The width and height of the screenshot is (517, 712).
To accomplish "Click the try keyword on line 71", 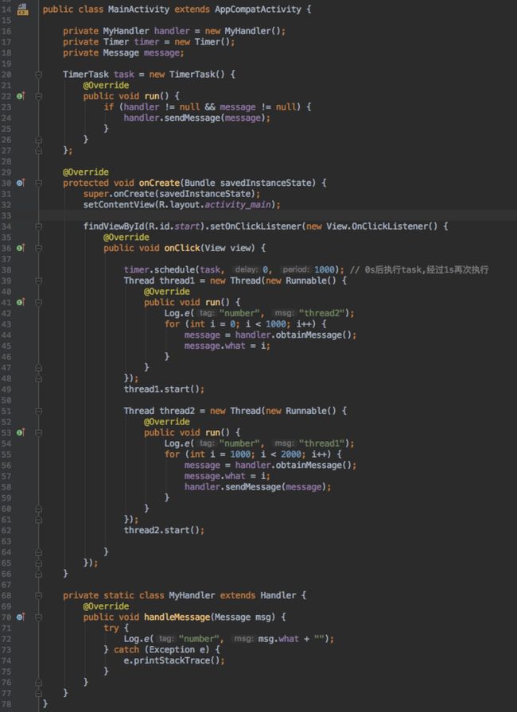I will tap(111, 628).
